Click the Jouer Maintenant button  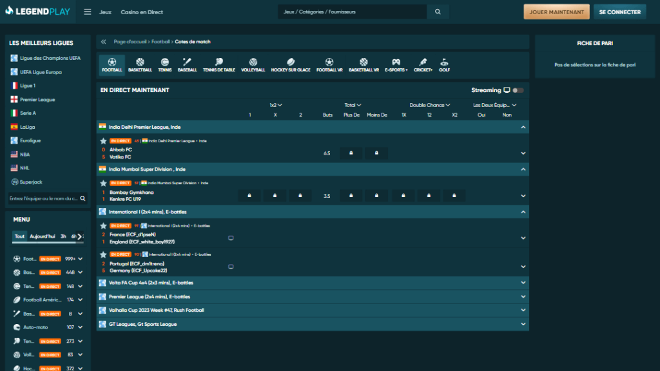[x=556, y=12]
